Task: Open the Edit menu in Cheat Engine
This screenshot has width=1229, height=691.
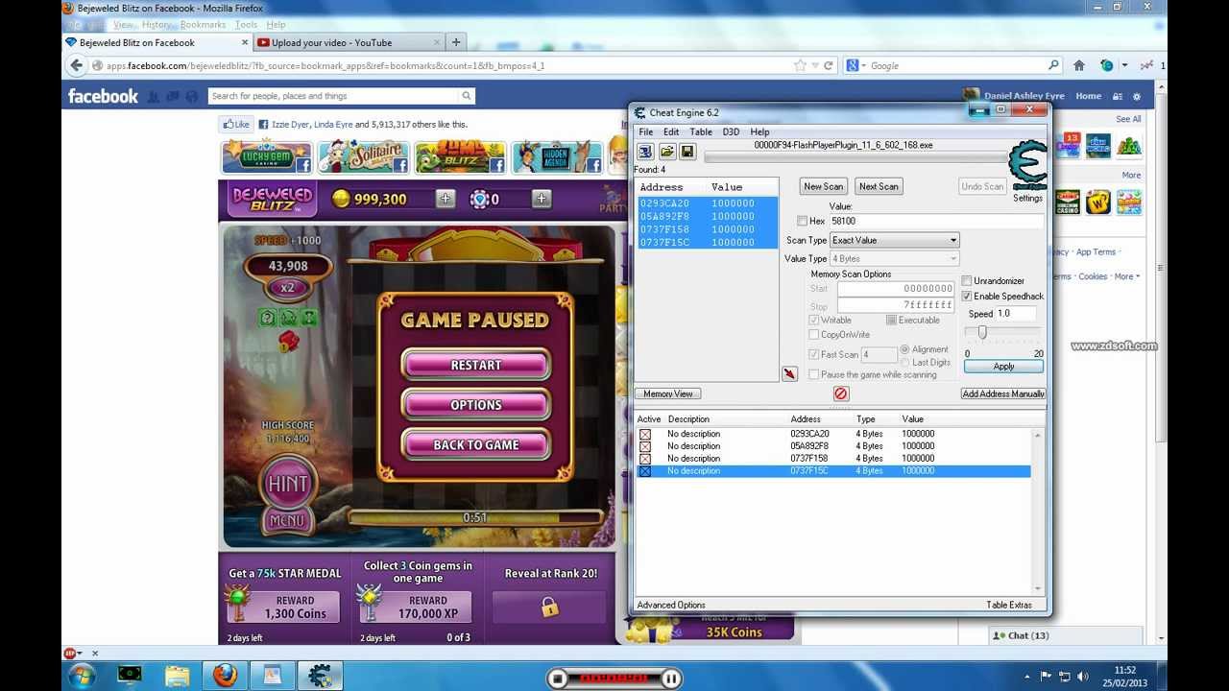Action: pyautogui.click(x=671, y=131)
